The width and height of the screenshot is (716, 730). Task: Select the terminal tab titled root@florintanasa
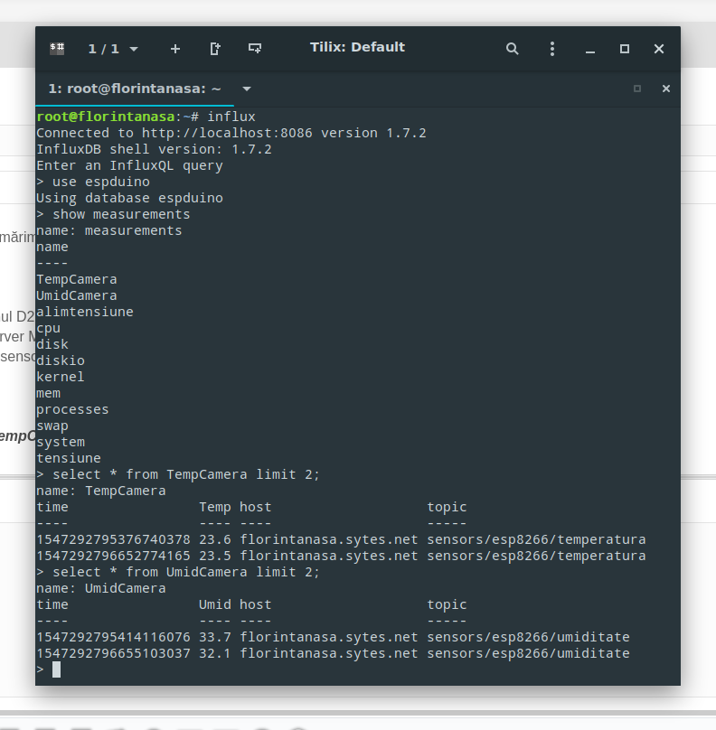[x=135, y=89]
